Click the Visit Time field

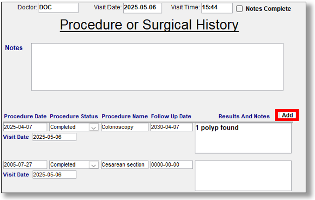click(217, 8)
